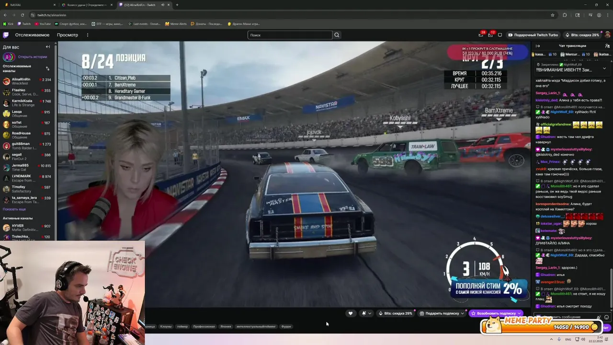Expand "Показать еще" channels list

[14, 209]
